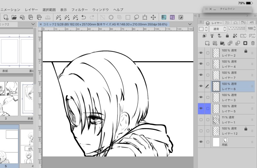Click the New document icon in toolbar
This screenshot has width=257, height=168.
6,17
